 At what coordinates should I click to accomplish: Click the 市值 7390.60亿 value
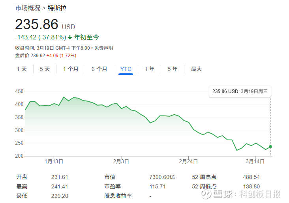[162, 177]
